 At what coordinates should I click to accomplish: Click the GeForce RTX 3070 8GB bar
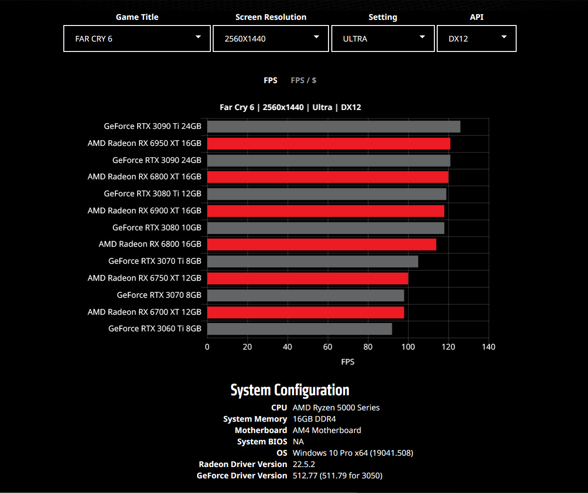click(x=305, y=296)
